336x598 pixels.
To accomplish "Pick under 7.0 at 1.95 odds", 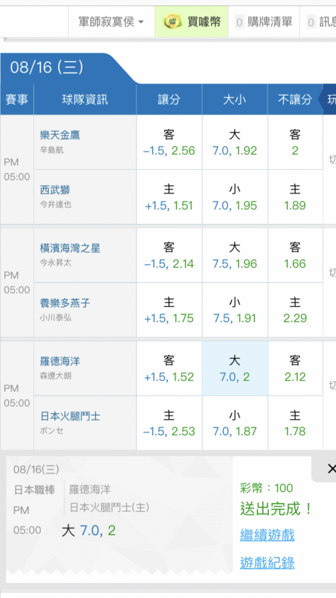I will pos(234,197).
